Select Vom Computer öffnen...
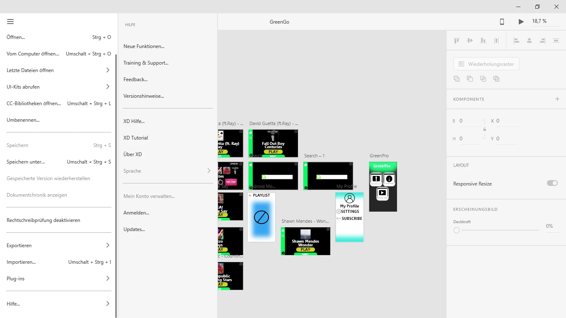Image resolution: width=566 pixels, height=318 pixels. click(x=59, y=54)
